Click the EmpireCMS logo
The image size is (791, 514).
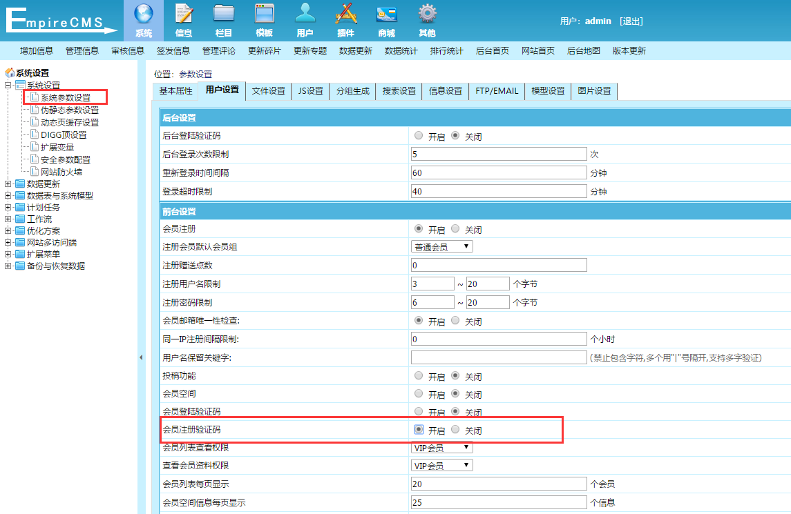point(61,21)
